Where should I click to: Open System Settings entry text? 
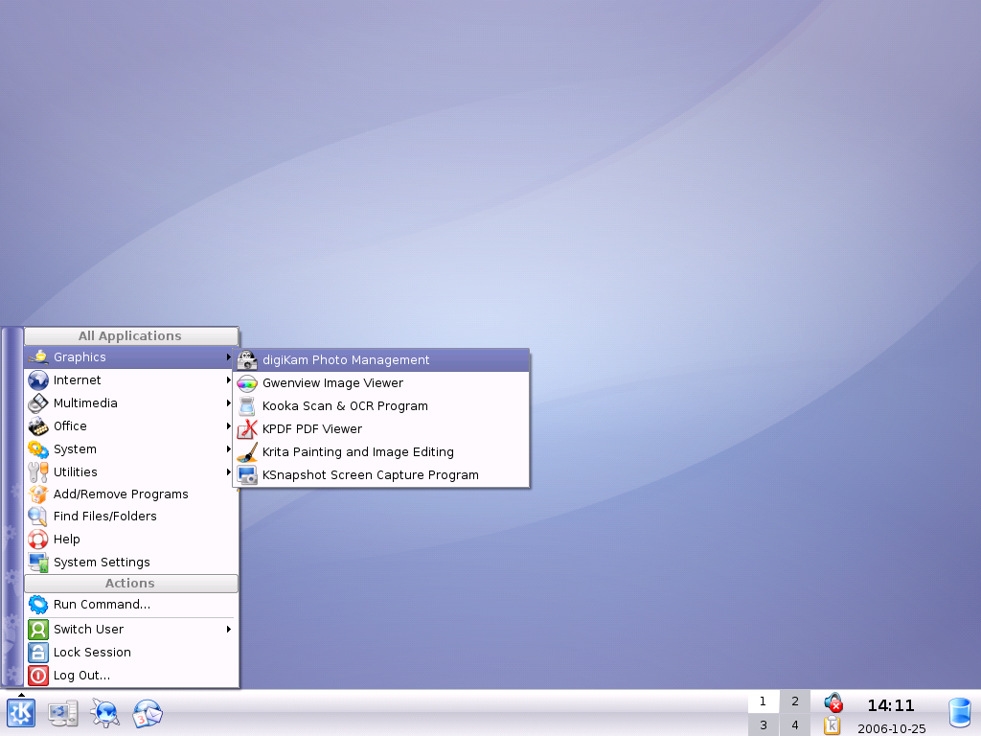click(102, 563)
